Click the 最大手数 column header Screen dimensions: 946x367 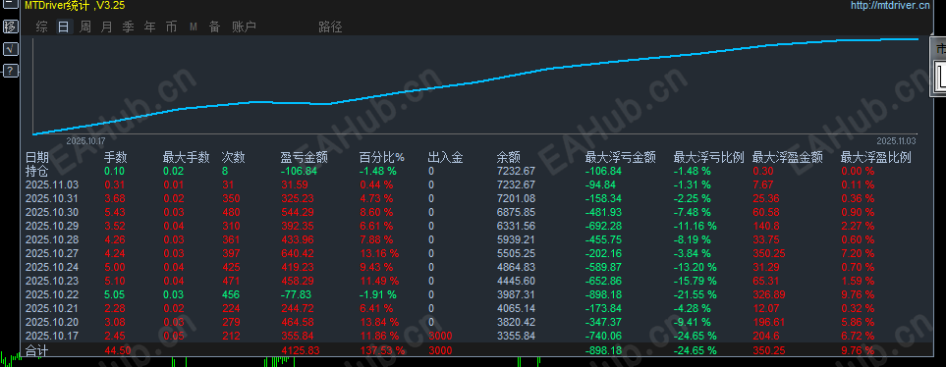click(187, 158)
